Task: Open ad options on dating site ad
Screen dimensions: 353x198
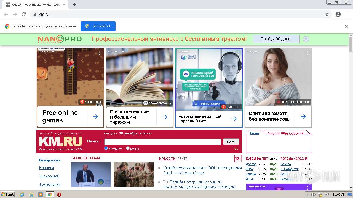Action: 307,53
